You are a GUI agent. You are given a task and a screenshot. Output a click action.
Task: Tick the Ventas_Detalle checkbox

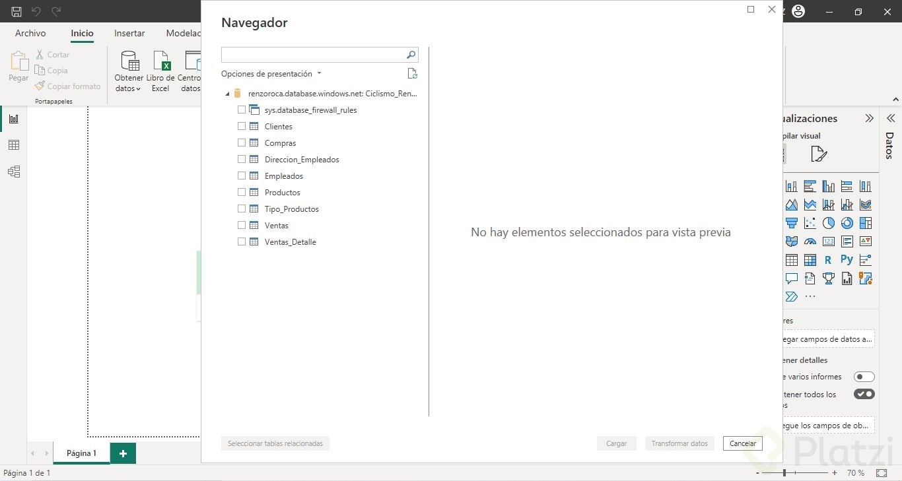pyautogui.click(x=242, y=241)
